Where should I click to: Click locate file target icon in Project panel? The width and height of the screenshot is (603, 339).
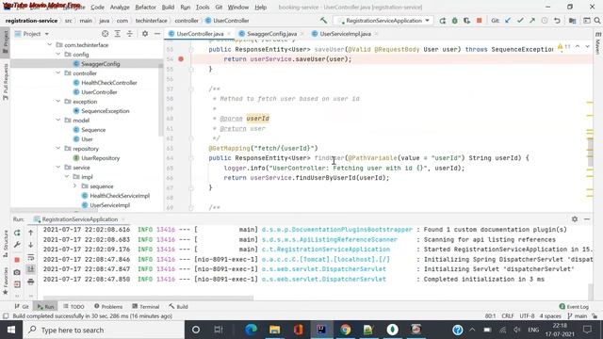coord(105,34)
